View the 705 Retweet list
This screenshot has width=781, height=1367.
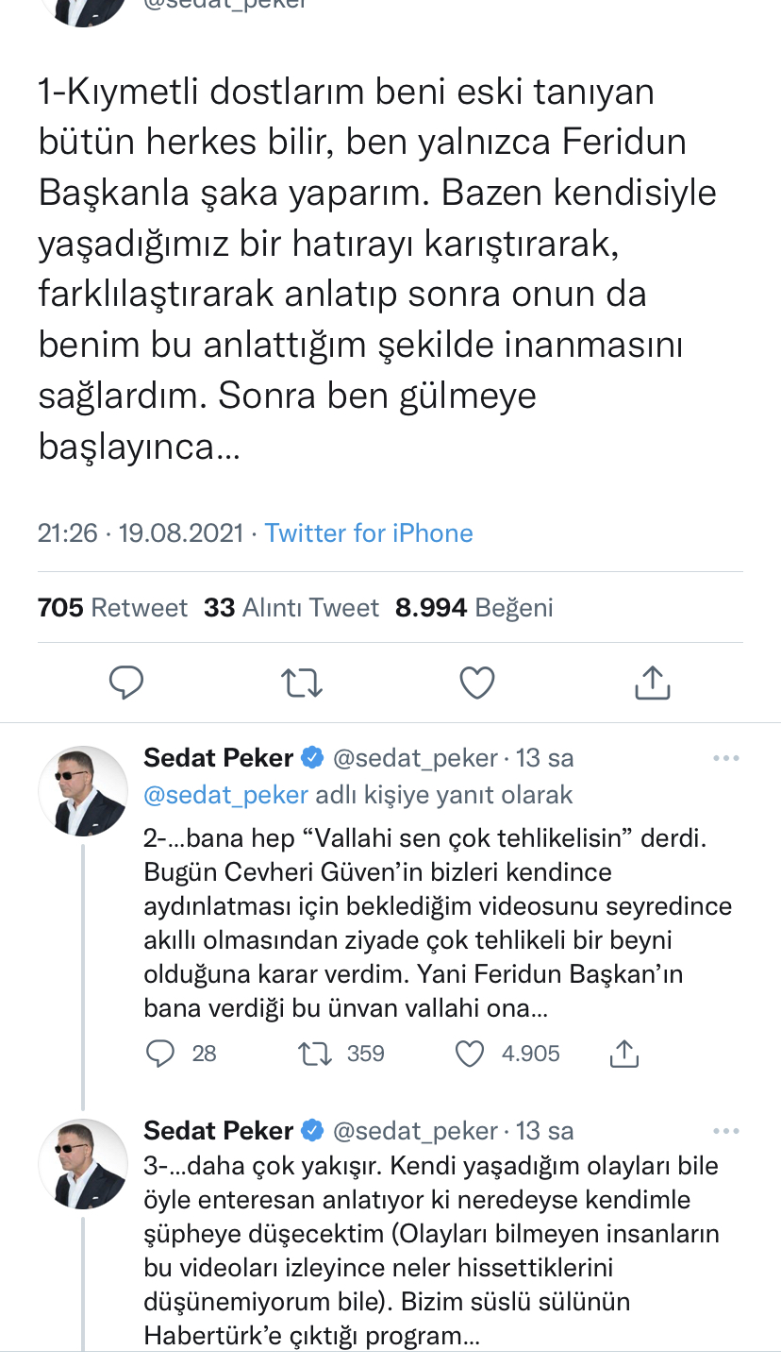tap(113, 607)
